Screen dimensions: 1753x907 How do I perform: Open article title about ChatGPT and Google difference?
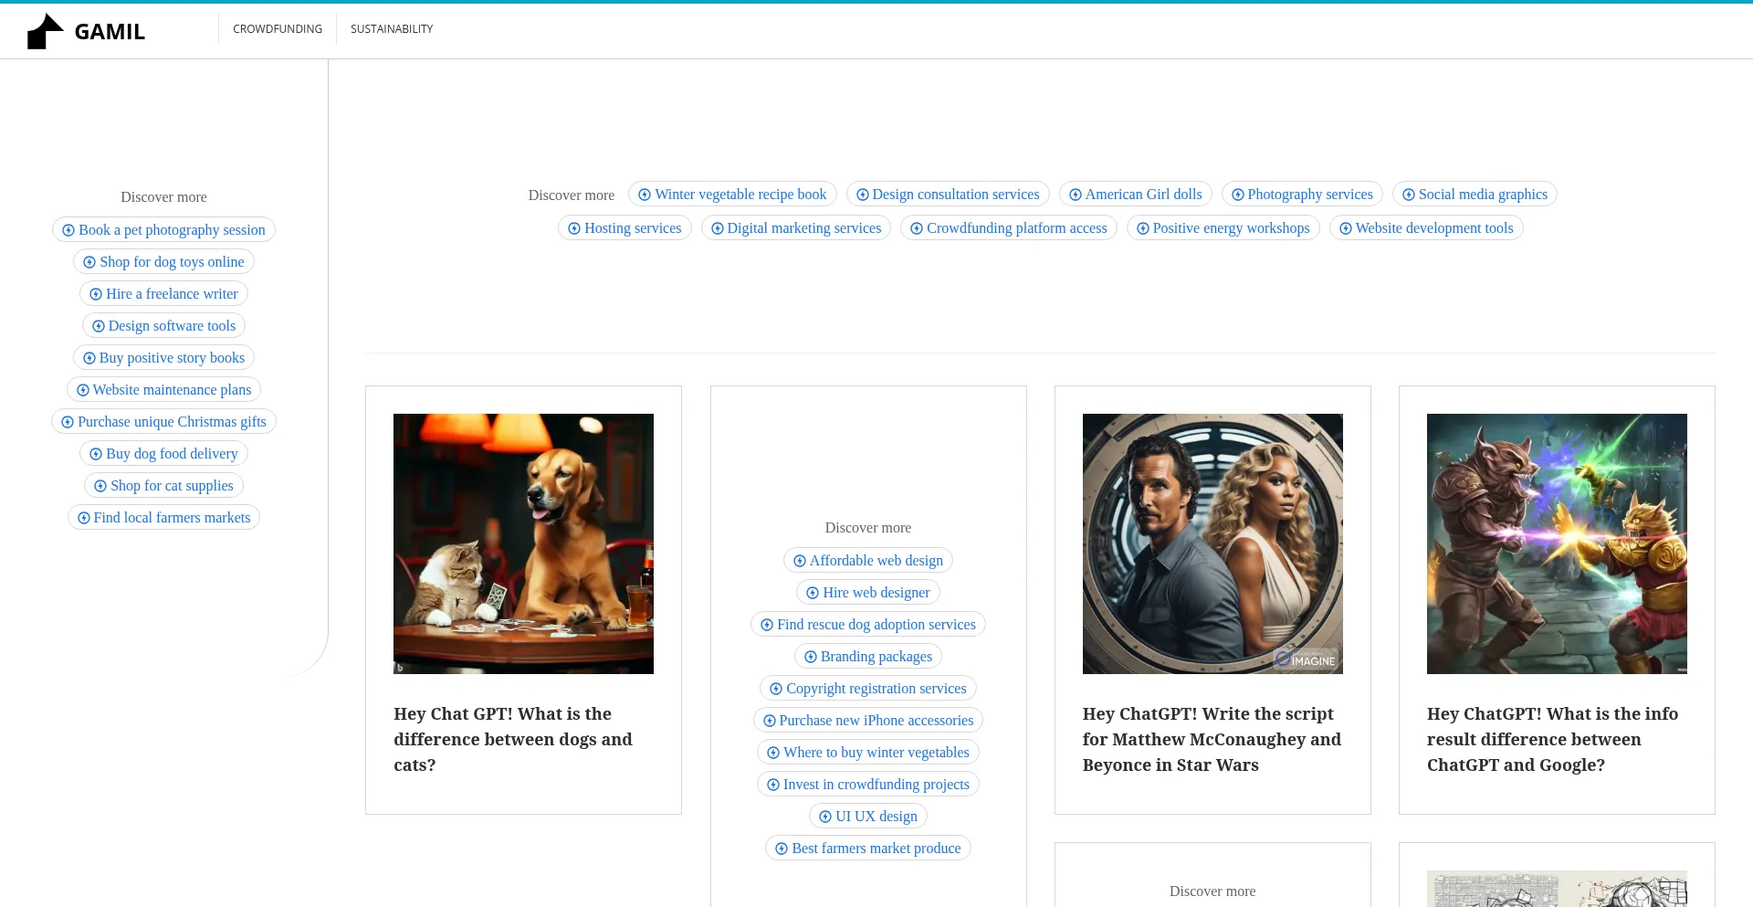(1552, 739)
